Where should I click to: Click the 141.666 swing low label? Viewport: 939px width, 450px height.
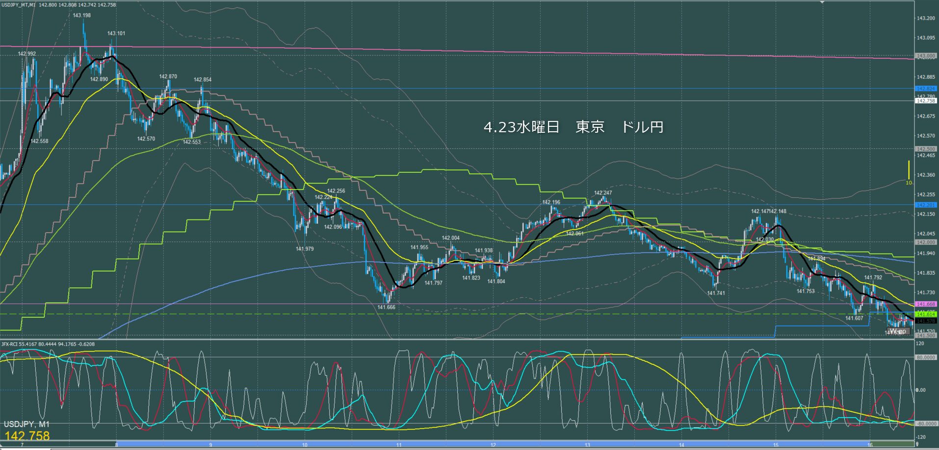tap(387, 308)
